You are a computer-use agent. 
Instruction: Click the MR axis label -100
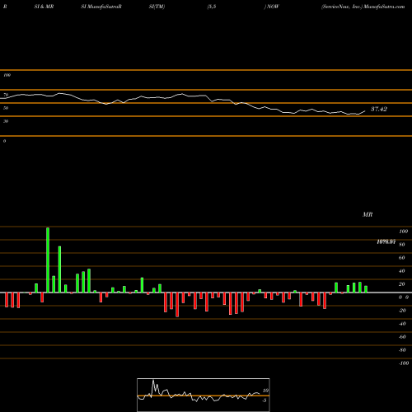tap(404, 363)
